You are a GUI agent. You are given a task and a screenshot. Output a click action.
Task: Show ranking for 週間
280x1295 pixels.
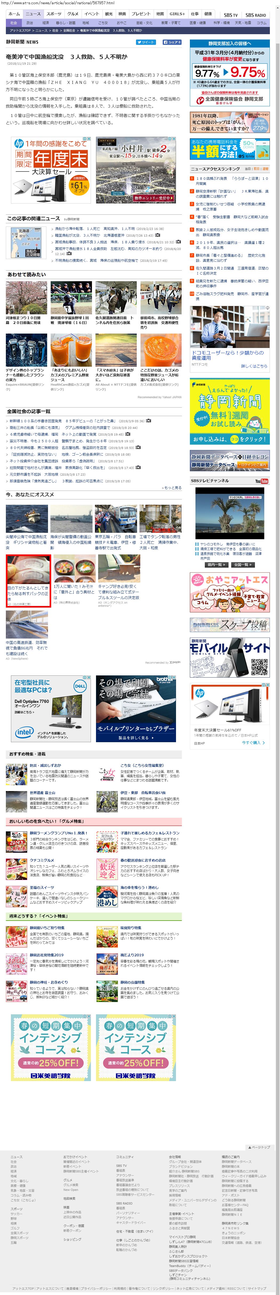(265, 169)
